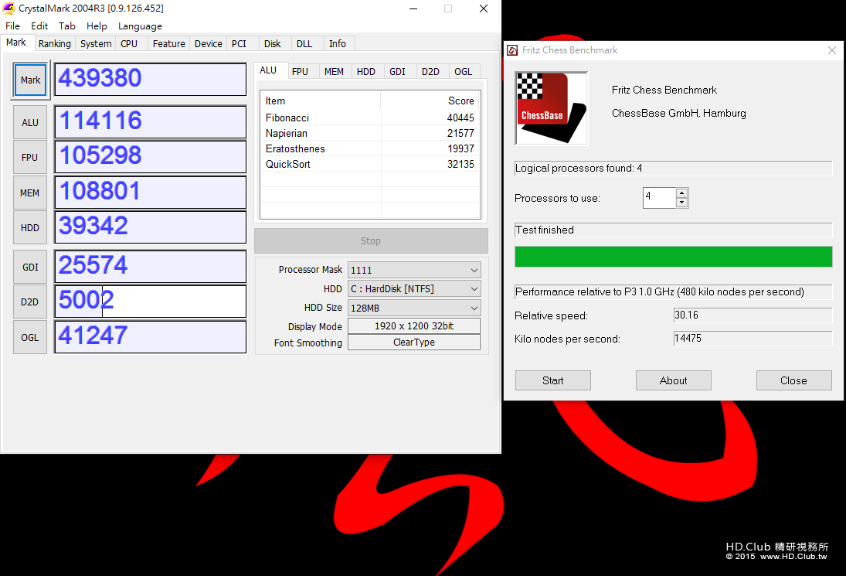Decrease processors to use with down arrow
Viewport: 846px width, 576px height.
[682, 203]
